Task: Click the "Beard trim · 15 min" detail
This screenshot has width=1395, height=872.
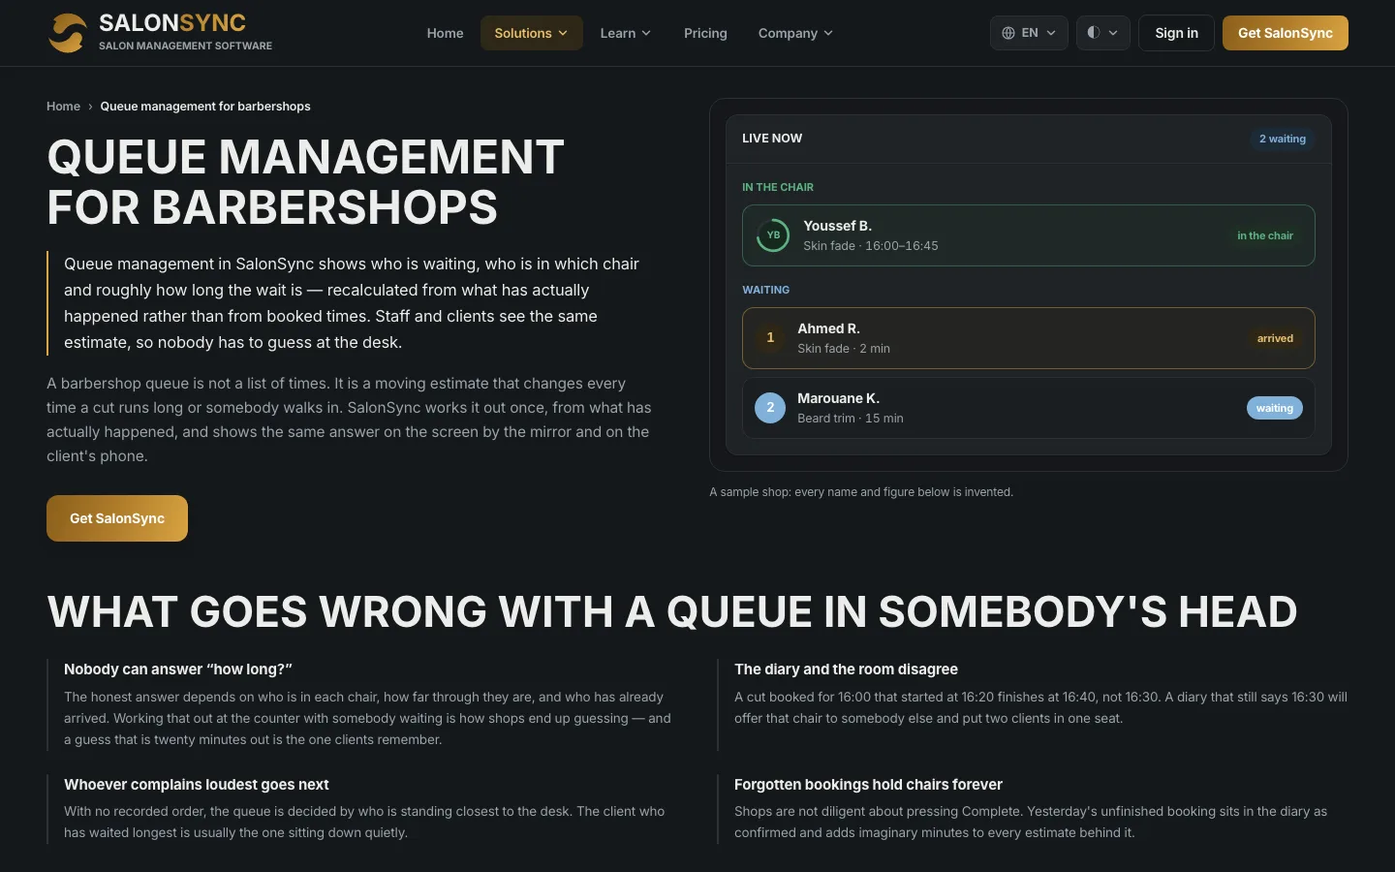Action: [851, 419]
